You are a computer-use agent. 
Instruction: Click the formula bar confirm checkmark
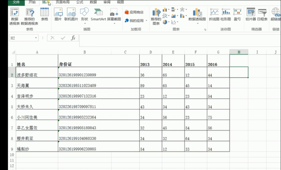click(x=63, y=38)
